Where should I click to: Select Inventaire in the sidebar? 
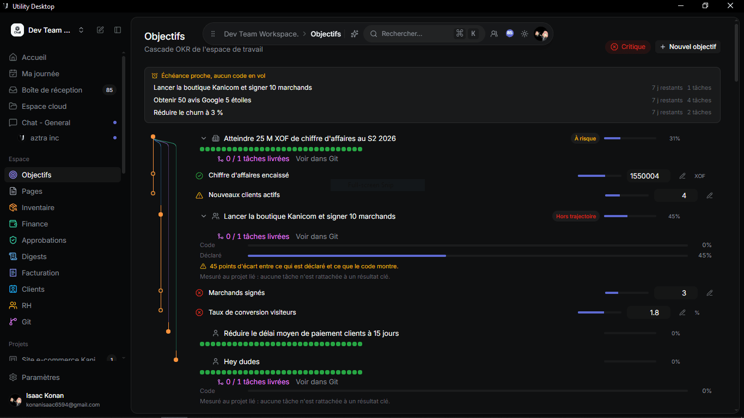point(63,207)
